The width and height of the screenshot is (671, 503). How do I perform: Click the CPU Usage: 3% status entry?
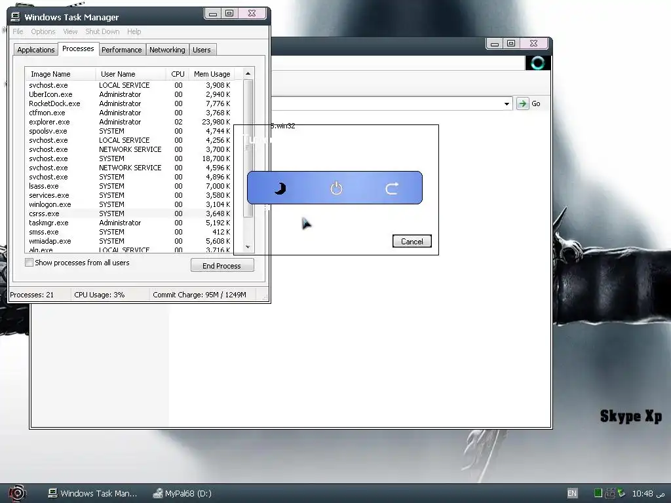[x=100, y=295]
